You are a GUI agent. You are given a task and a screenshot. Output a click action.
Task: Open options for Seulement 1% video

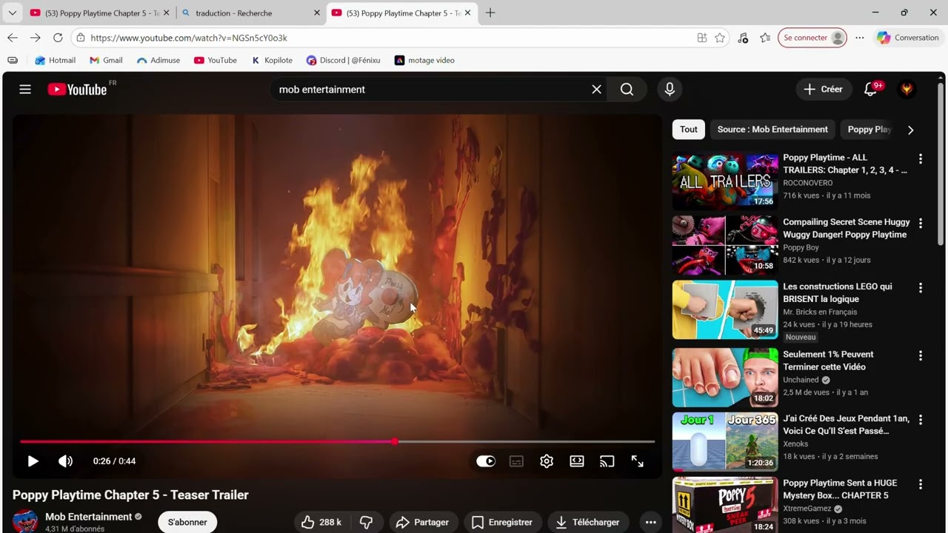[x=921, y=355]
